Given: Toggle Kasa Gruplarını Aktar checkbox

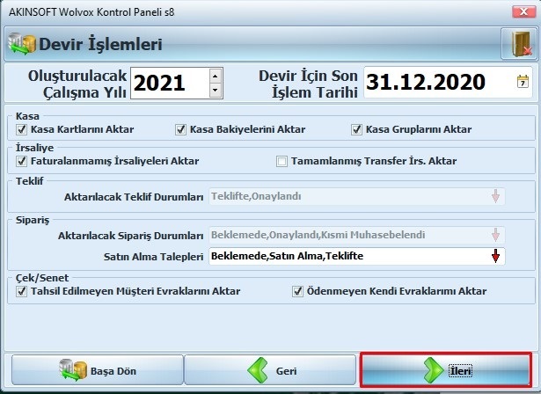Looking at the screenshot, I should coord(356,130).
